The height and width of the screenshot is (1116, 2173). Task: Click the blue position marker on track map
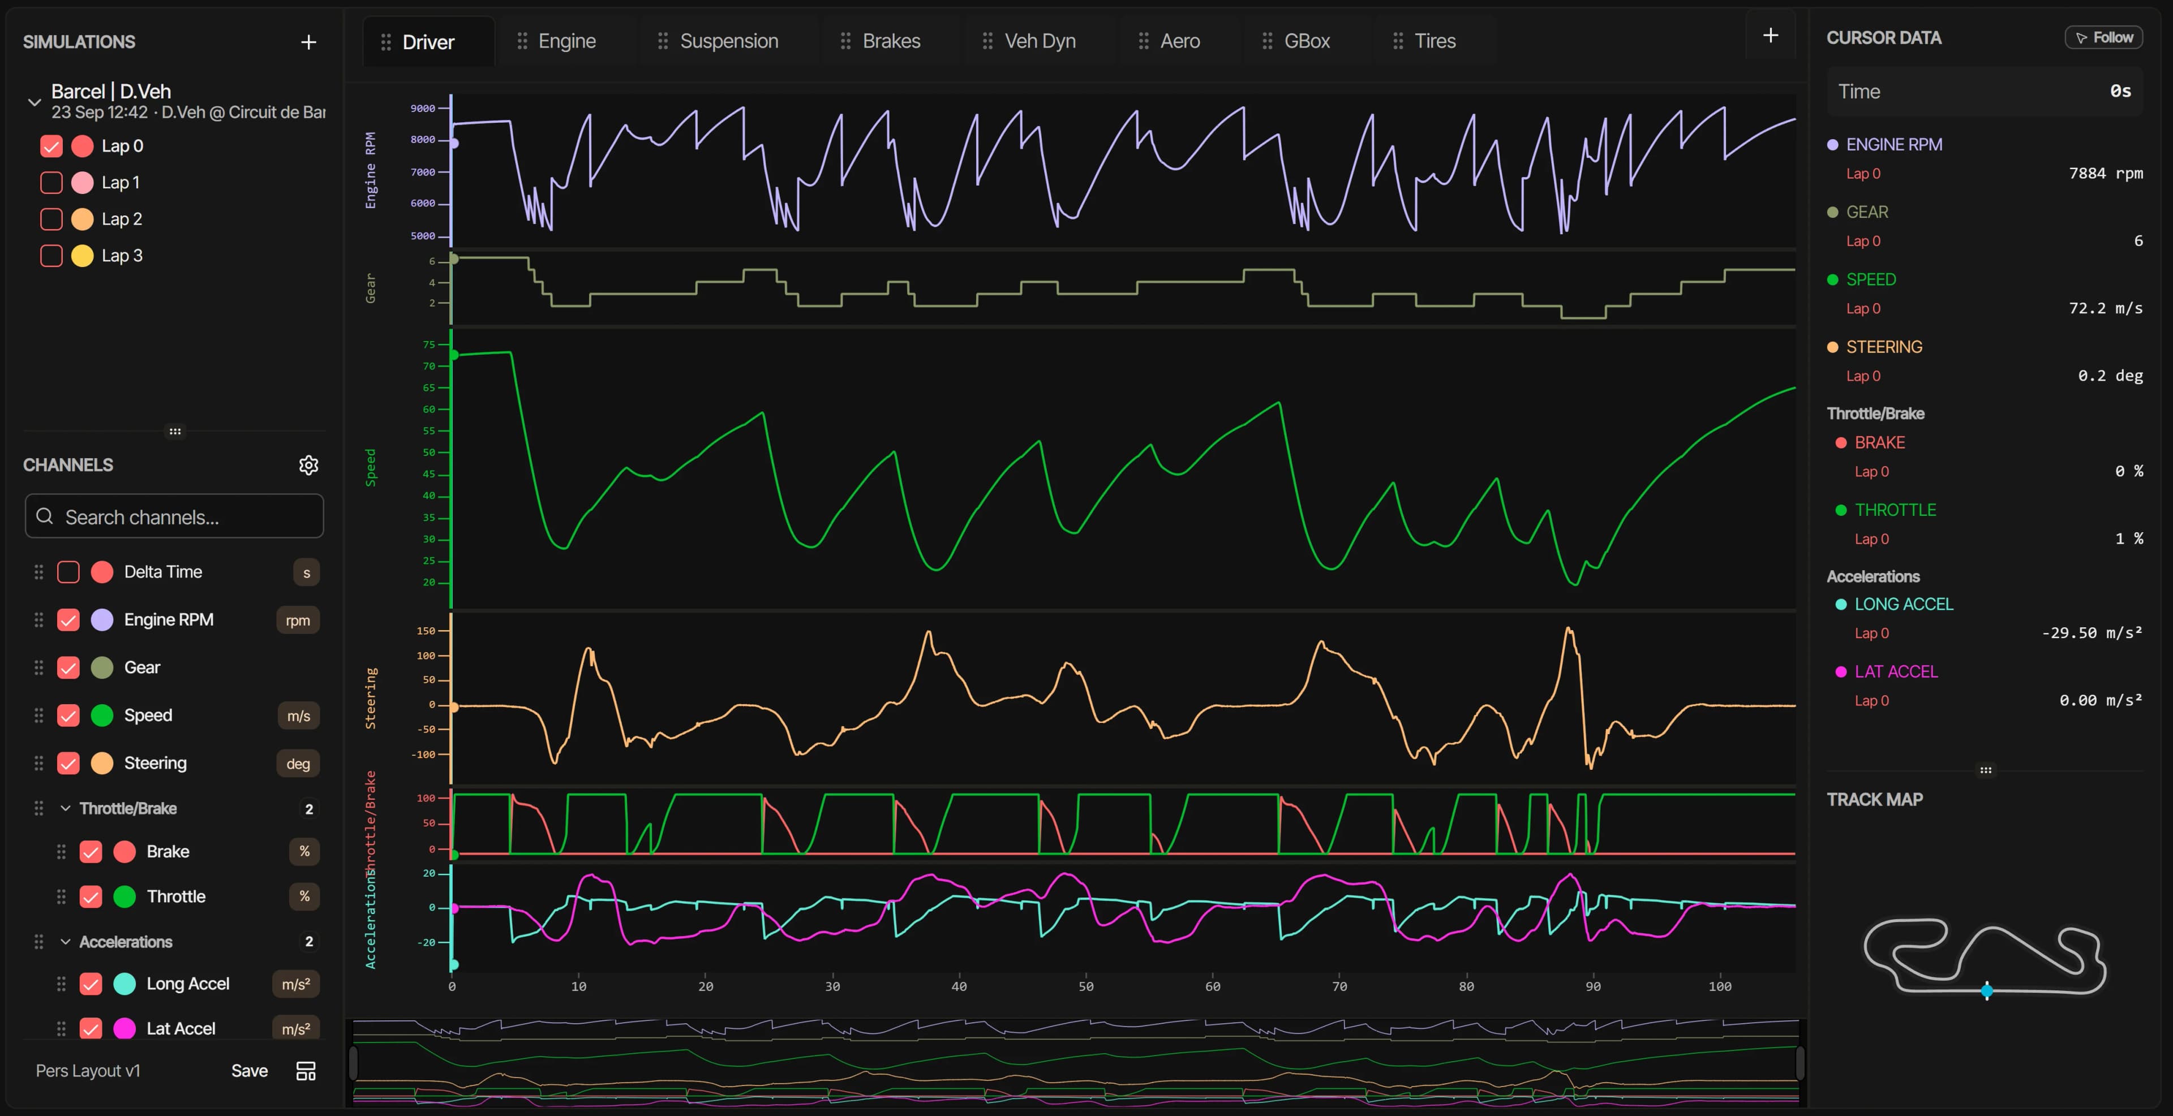point(1987,991)
